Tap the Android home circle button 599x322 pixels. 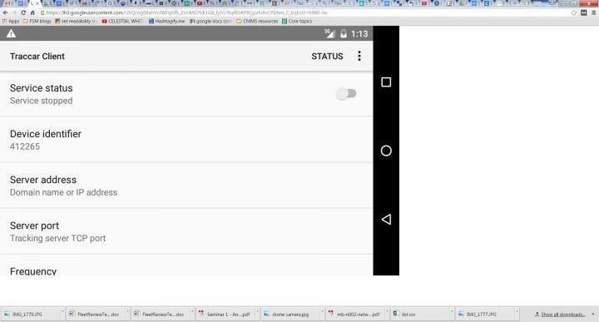click(386, 151)
